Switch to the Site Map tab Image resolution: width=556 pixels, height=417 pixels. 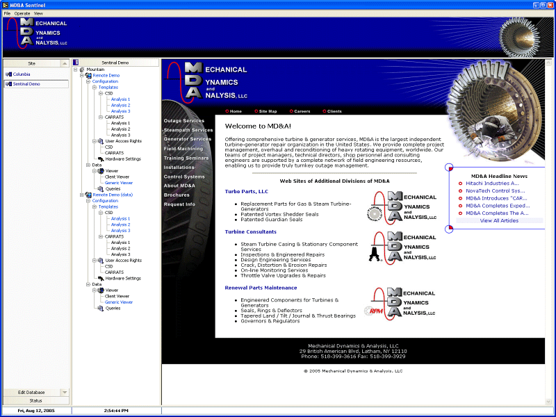pos(268,111)
